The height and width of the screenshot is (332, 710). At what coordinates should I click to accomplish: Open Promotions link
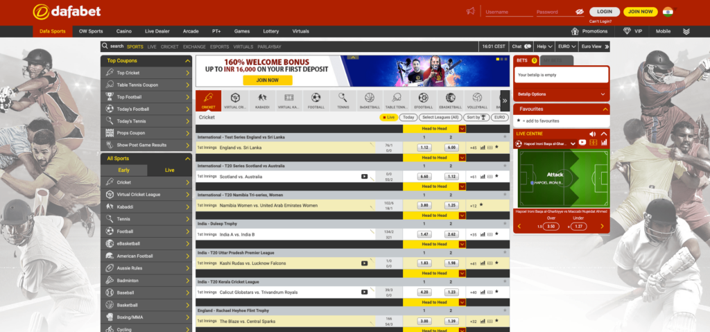[x=589, y=31]
